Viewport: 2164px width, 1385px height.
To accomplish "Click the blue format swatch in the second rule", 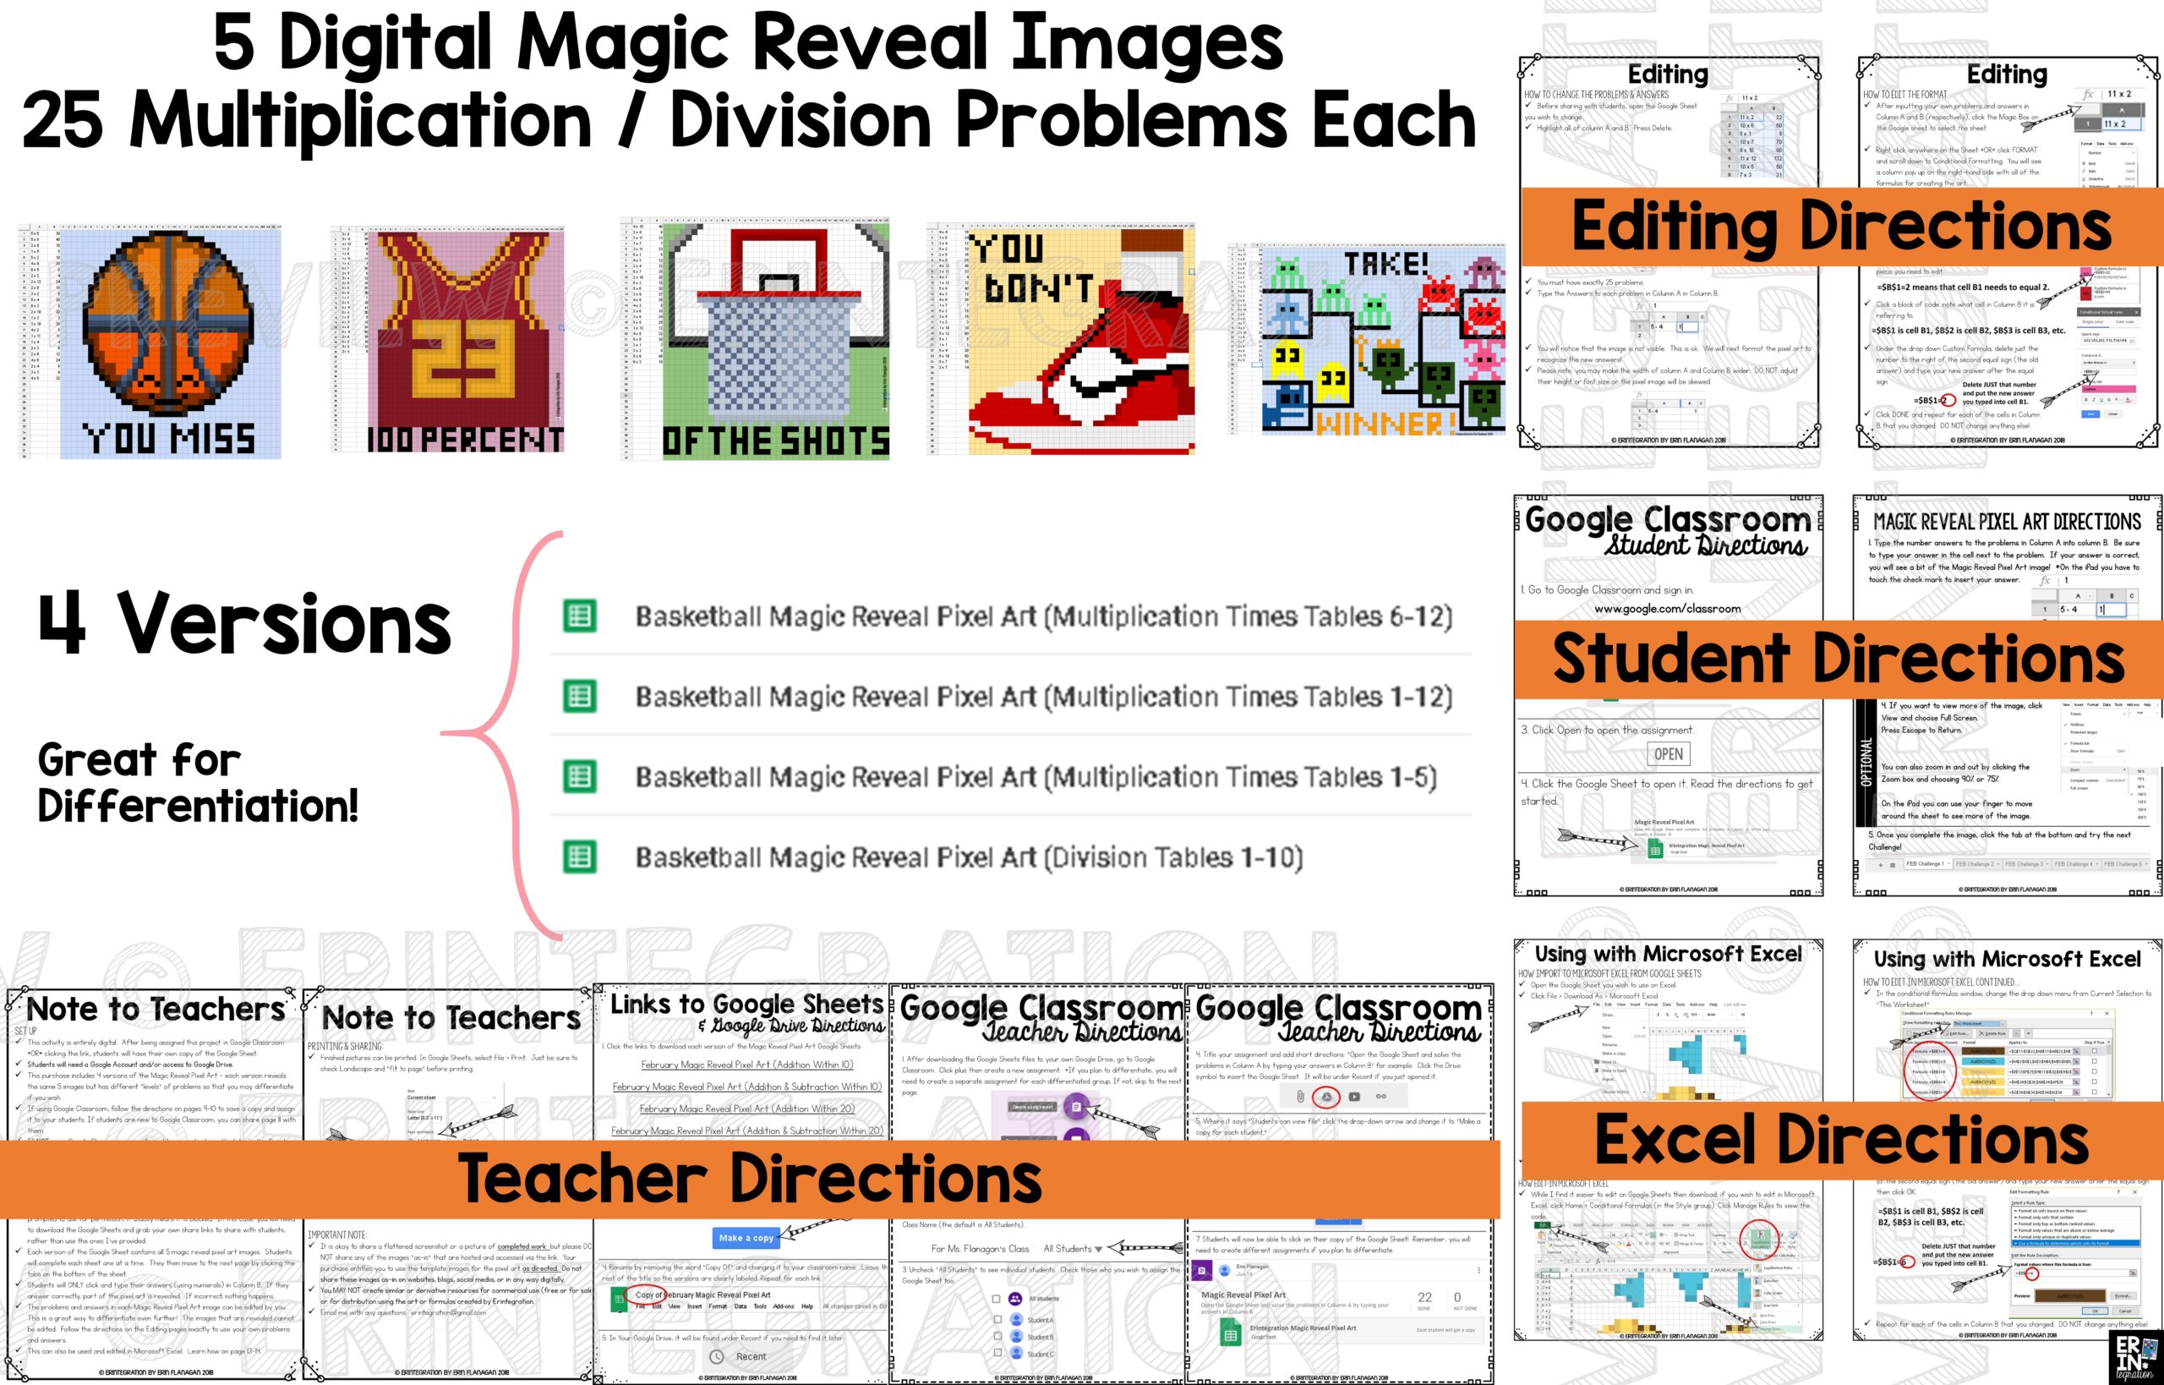I will tap(1983, 1062).
